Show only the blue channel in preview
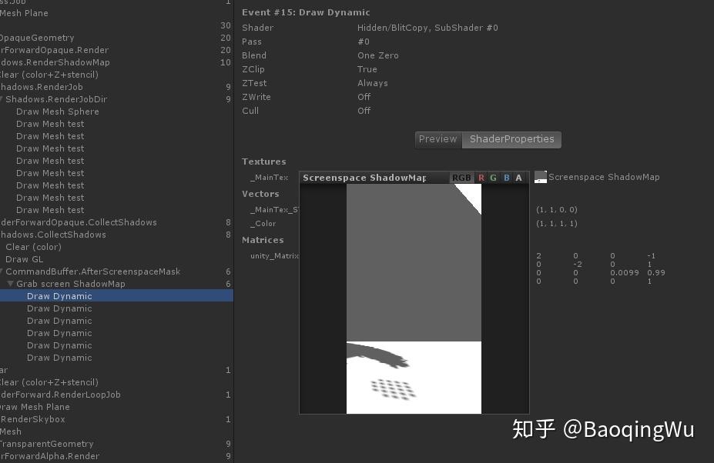 pos(506,177)
